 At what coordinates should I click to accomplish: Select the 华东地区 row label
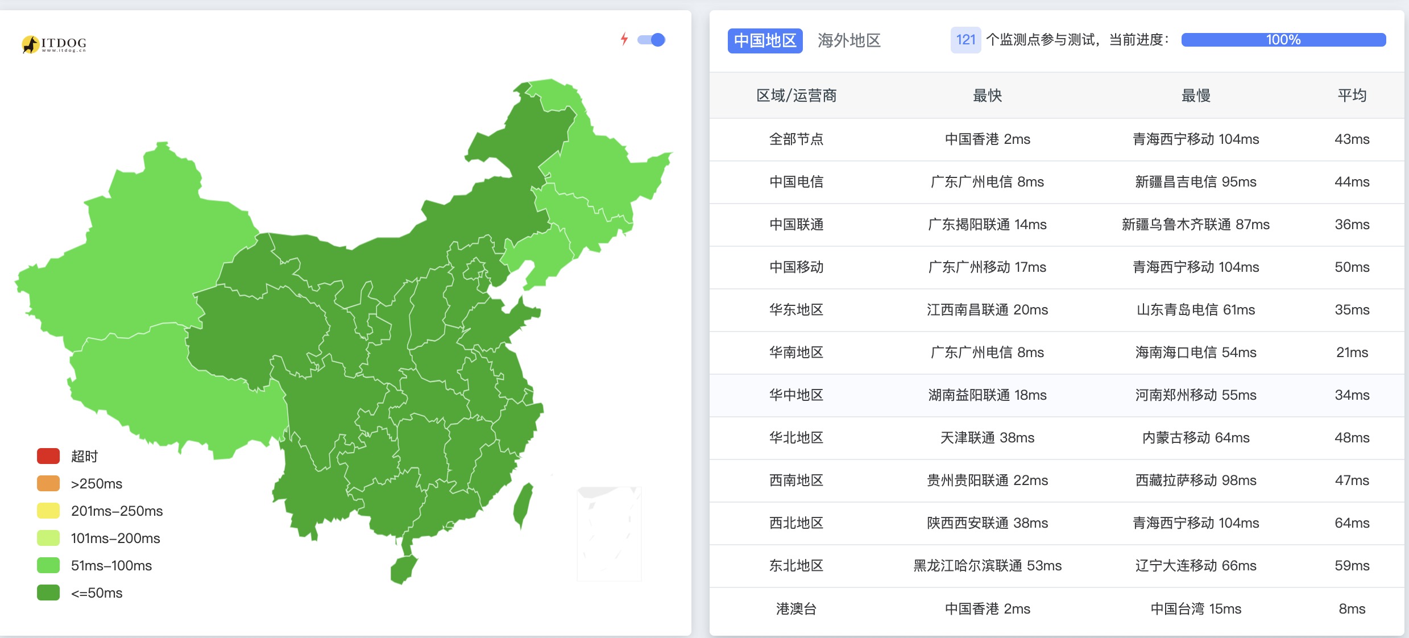(796, 310)
